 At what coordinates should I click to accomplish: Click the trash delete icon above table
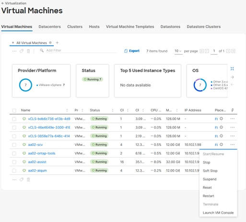[x=28, y=51]
